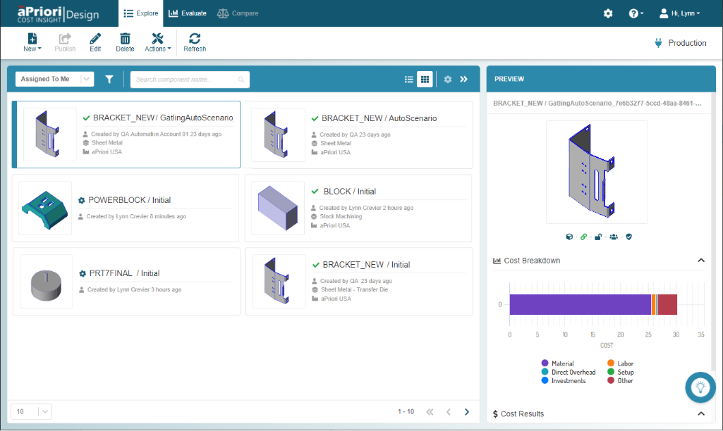
Task: Open the page size dropdown showing 10
Action: tap(31, 411)
